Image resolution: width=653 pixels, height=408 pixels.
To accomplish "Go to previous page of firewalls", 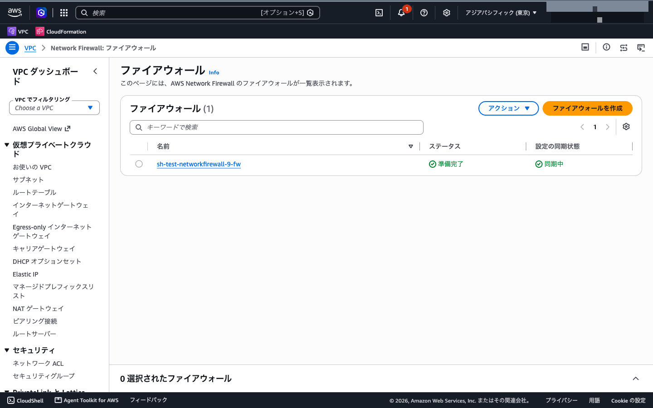I will point(582,127).
